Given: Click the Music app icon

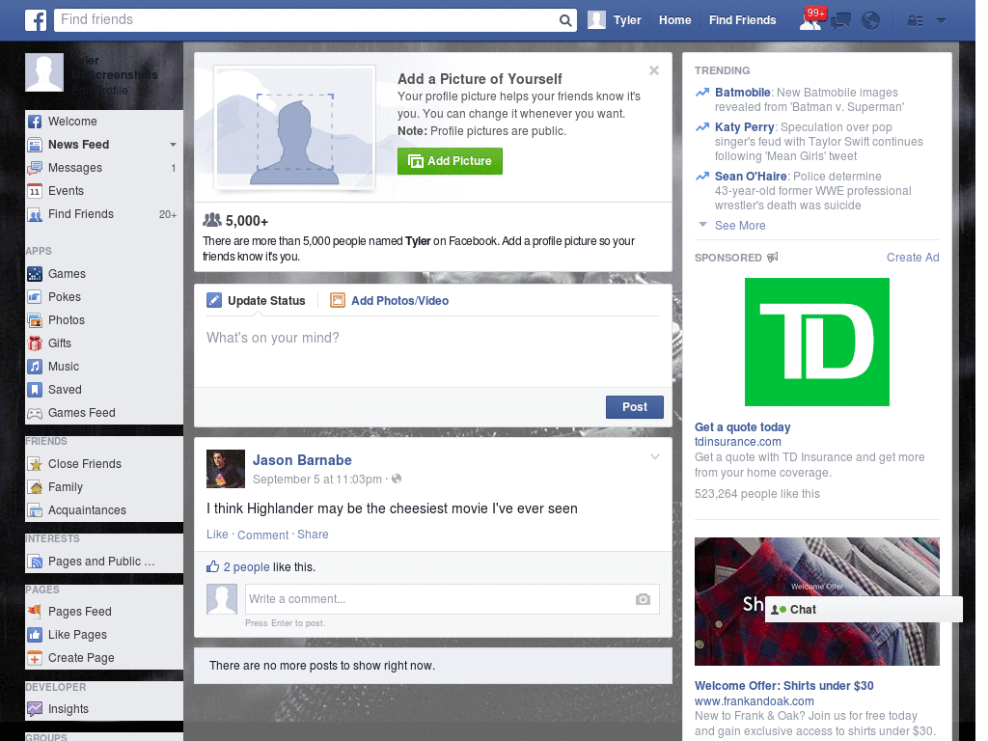Looking at the screenshot, I should [x=35, y=367].
